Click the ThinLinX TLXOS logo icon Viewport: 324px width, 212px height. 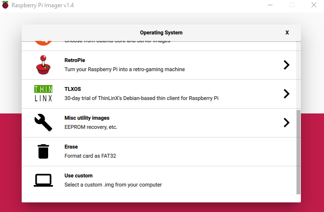pyautogui.click(x=43, y=94)
